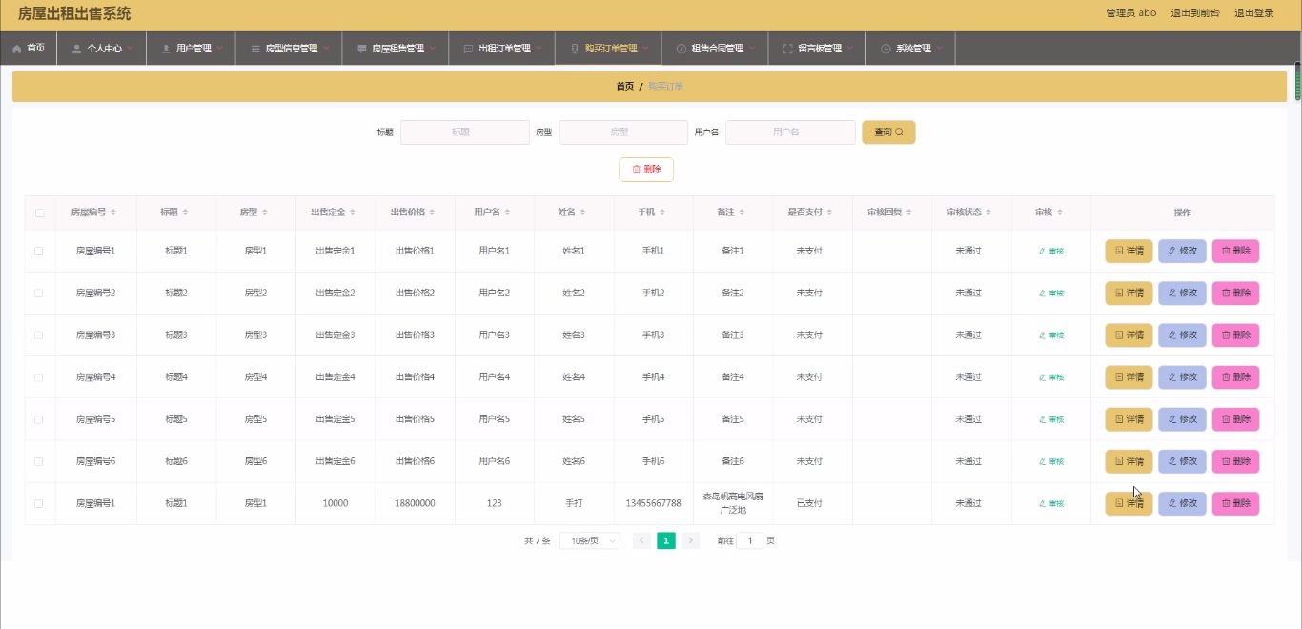Click 退出到前台 link in header
This screenshot has width=1302, height=629.
tap(1194, 13)
